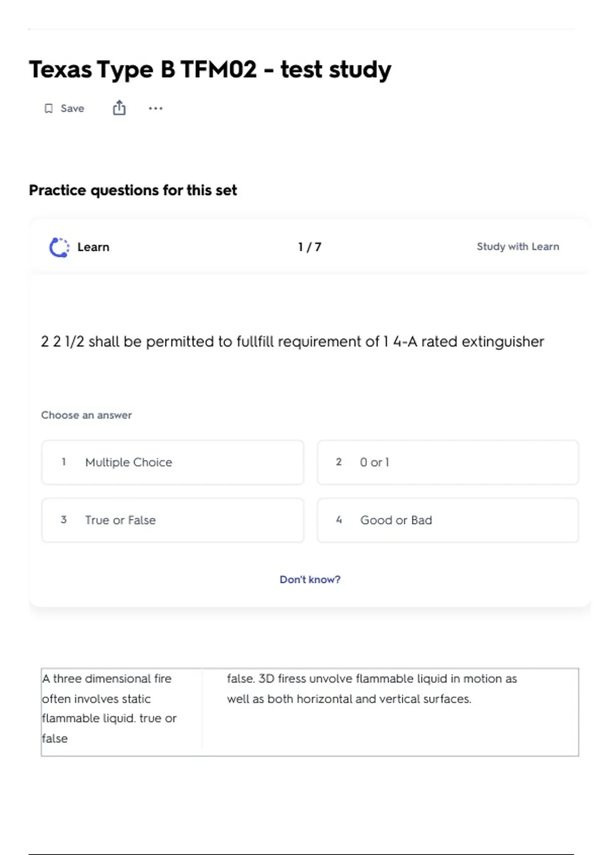
Task: Open 'Study with Learn' link
Action: click(518, 246)
